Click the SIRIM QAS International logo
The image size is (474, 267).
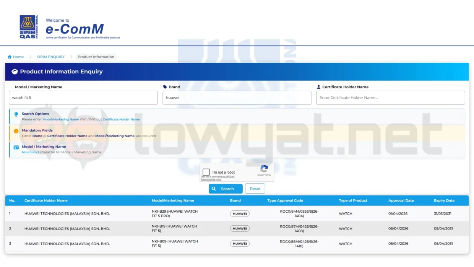click(29, 27)
